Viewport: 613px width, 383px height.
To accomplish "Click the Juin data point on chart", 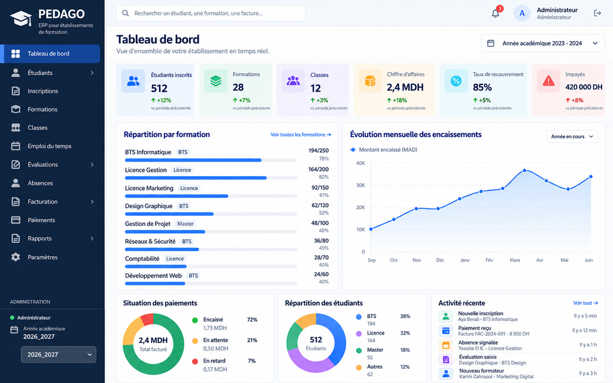I will coord(591,177).
